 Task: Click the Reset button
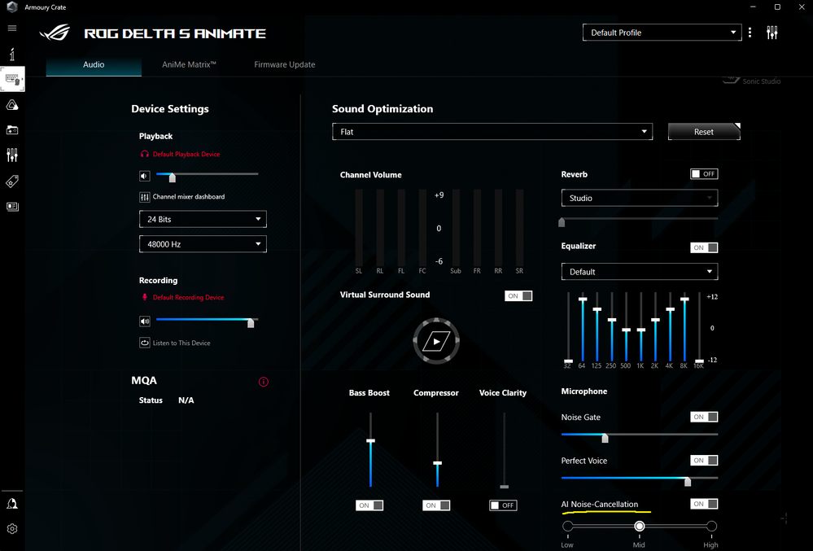tap(704, 132)
